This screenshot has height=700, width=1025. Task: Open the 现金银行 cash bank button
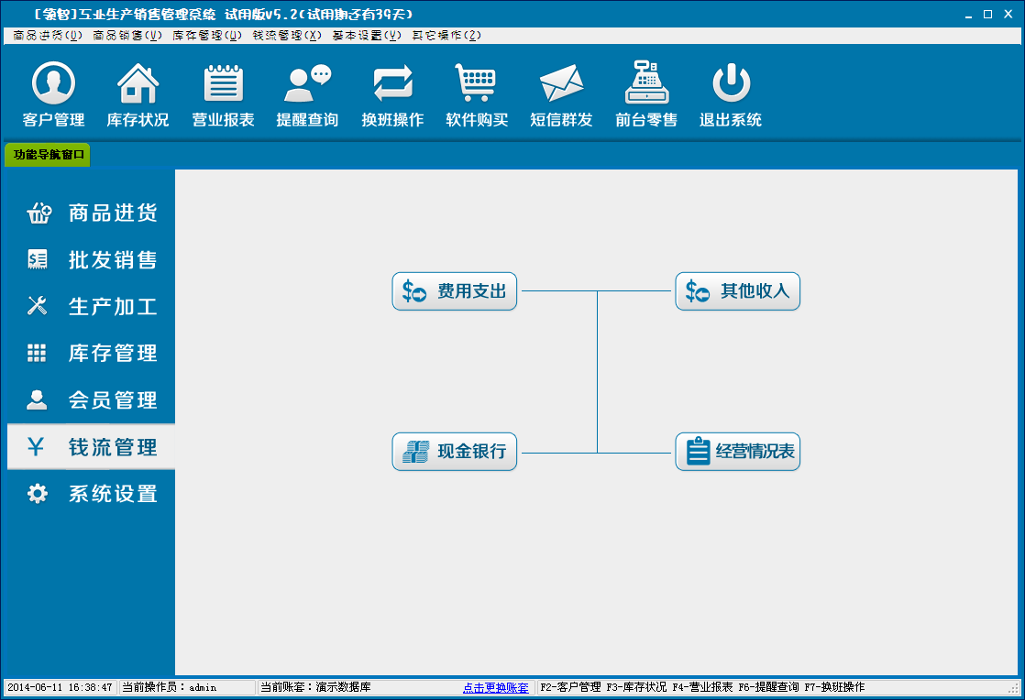(x=455, y=452)
